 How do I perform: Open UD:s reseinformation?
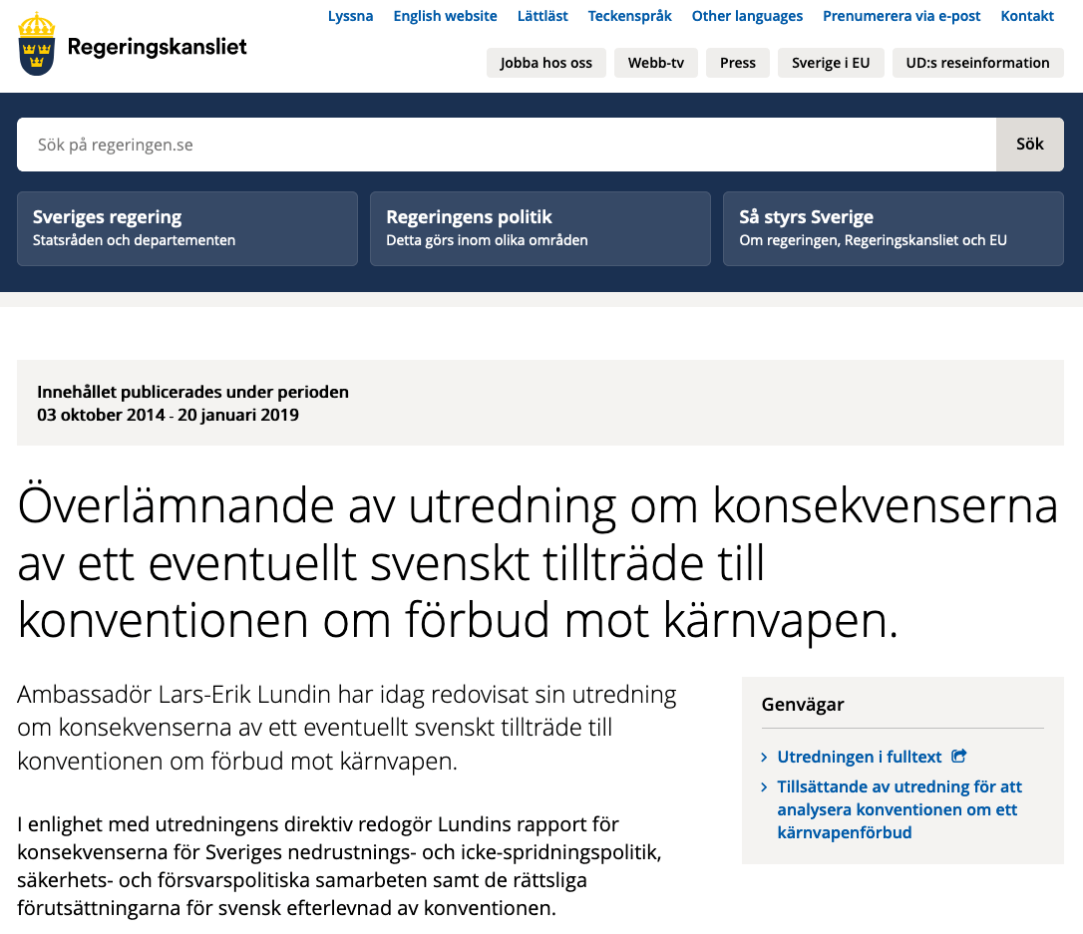pos(977,63)
